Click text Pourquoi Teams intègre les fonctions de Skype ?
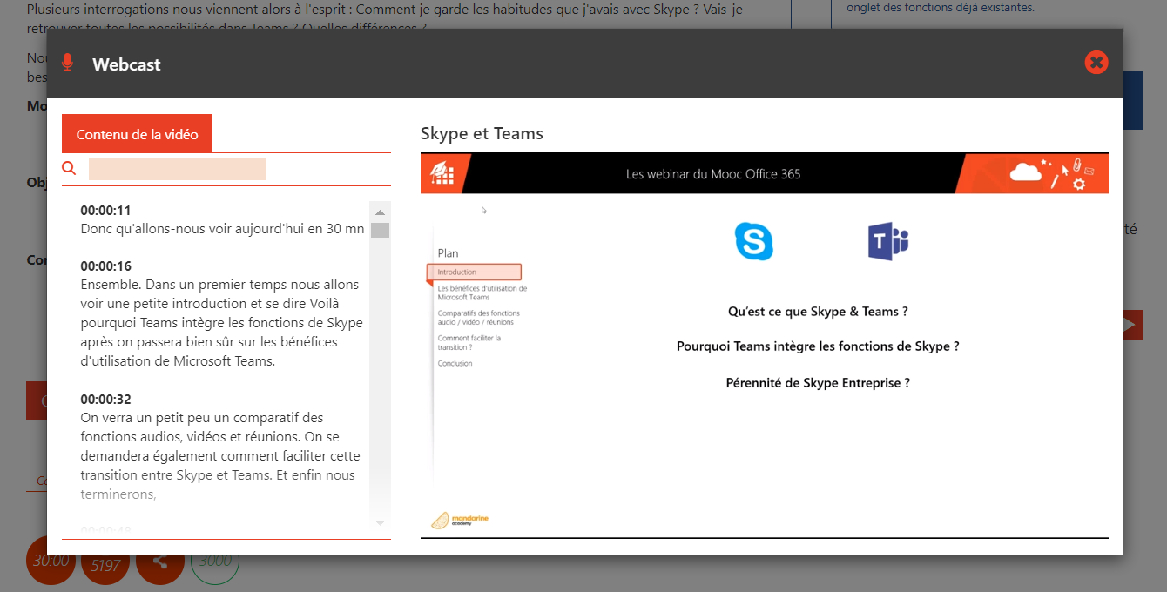The width and height of the screenshot is (1167, 592). coord(818,346)
